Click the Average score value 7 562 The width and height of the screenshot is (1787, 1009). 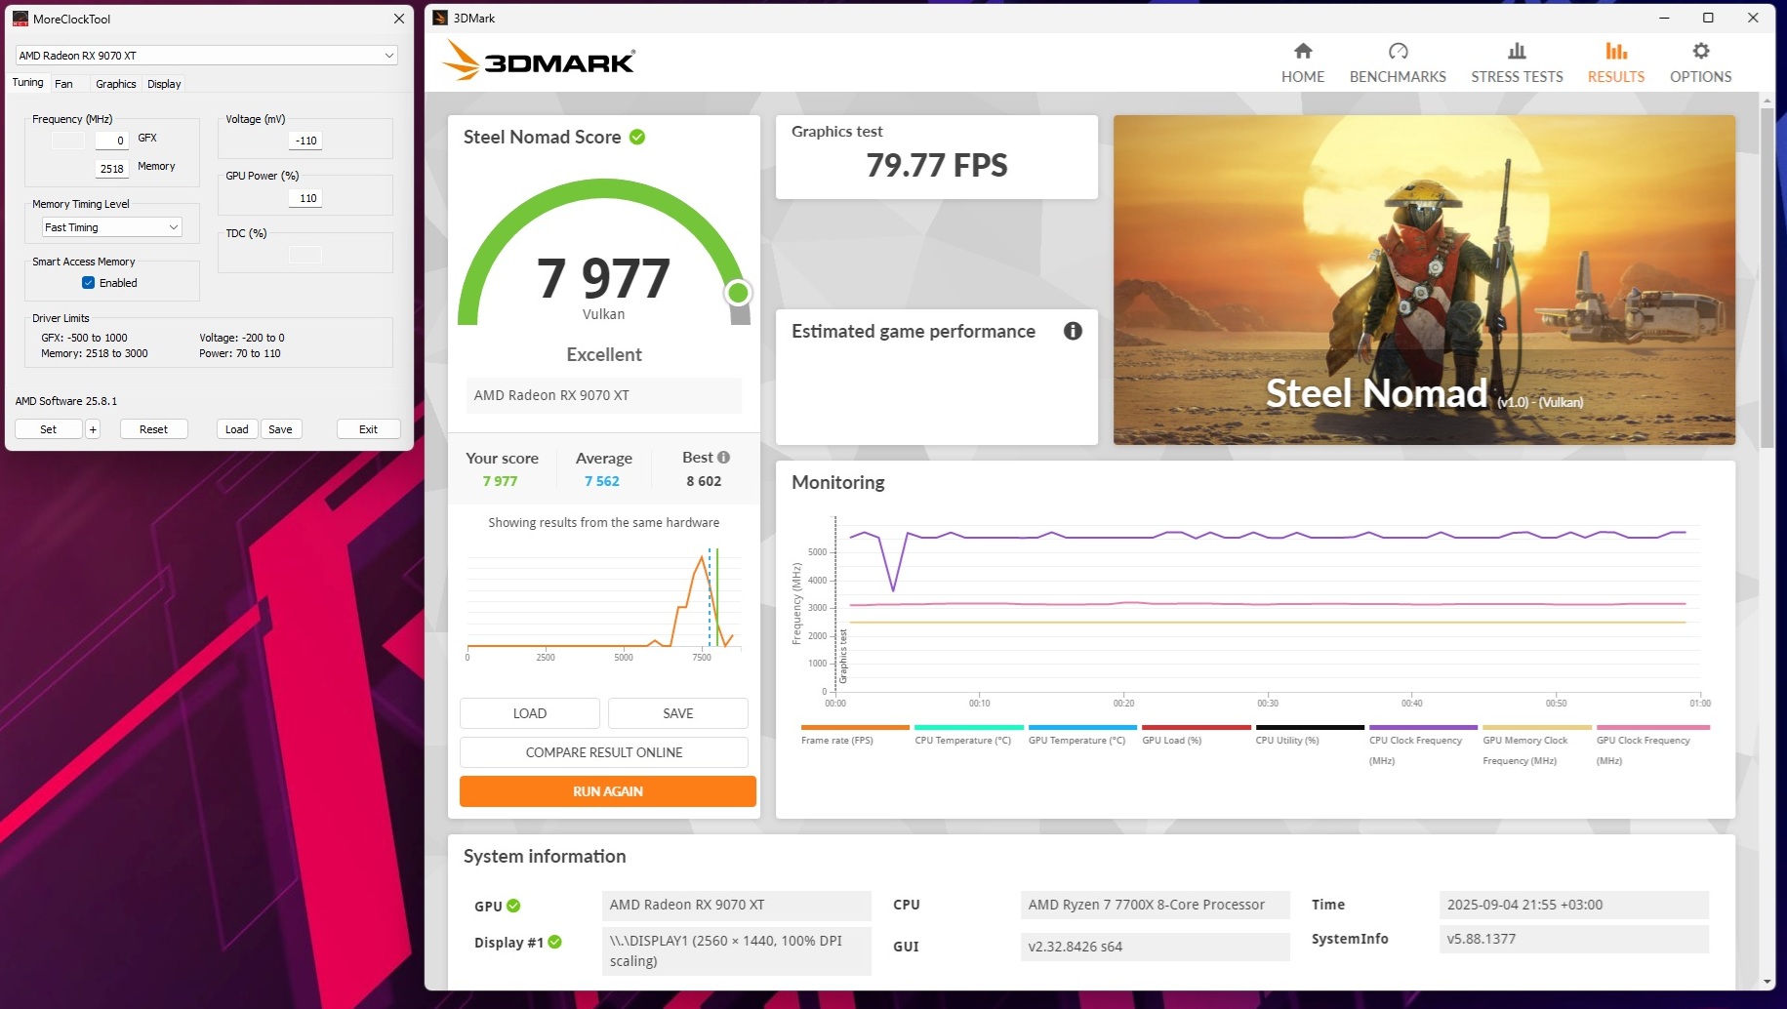click(x=602, y=481)
